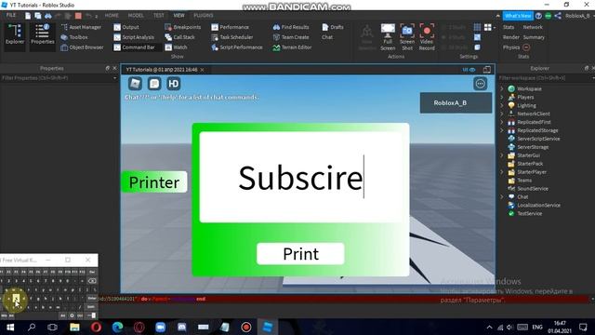595x335 pixels.
Task: Open the Task Scheduler
Action: tap(231, 37)
